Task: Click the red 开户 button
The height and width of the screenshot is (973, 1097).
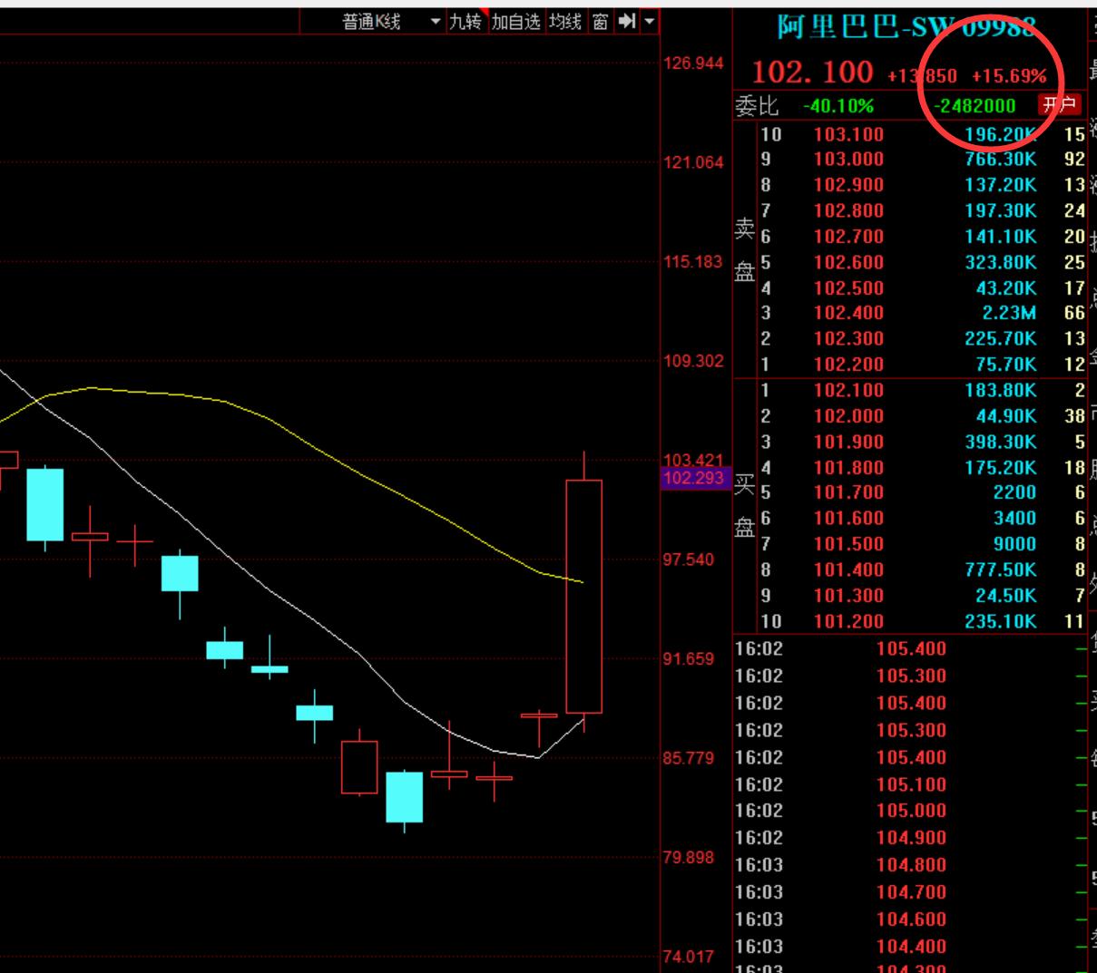Action: point(1059,105)
